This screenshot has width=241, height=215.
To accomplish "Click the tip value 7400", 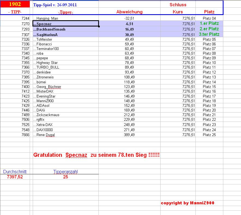I will point(25,87).
